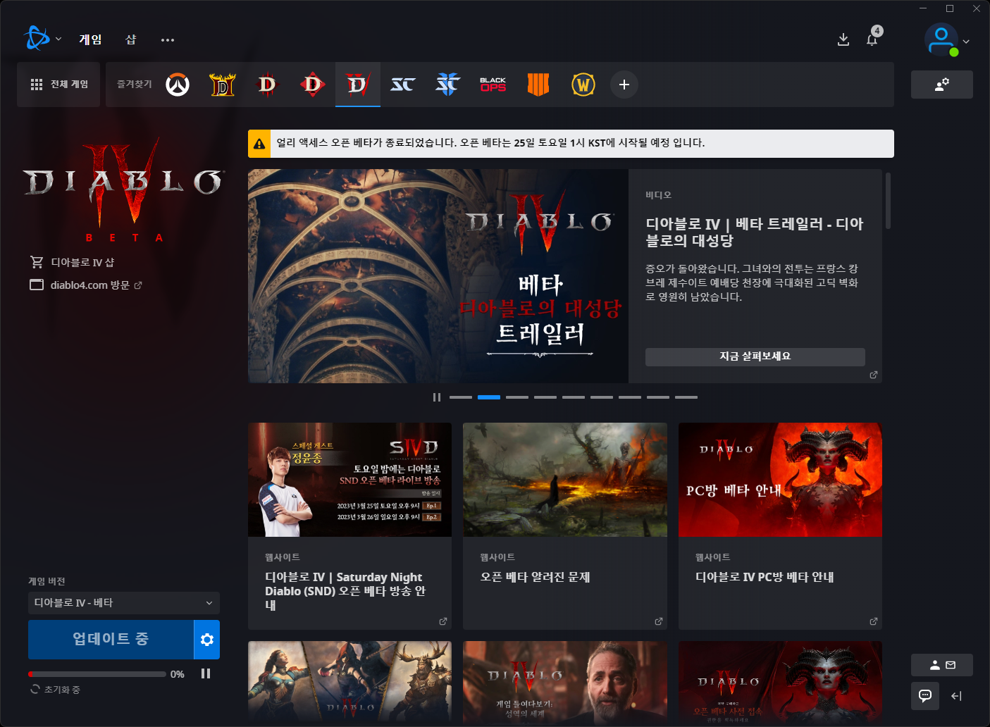
Task: Open game settings gear
Action: point(207,640)
